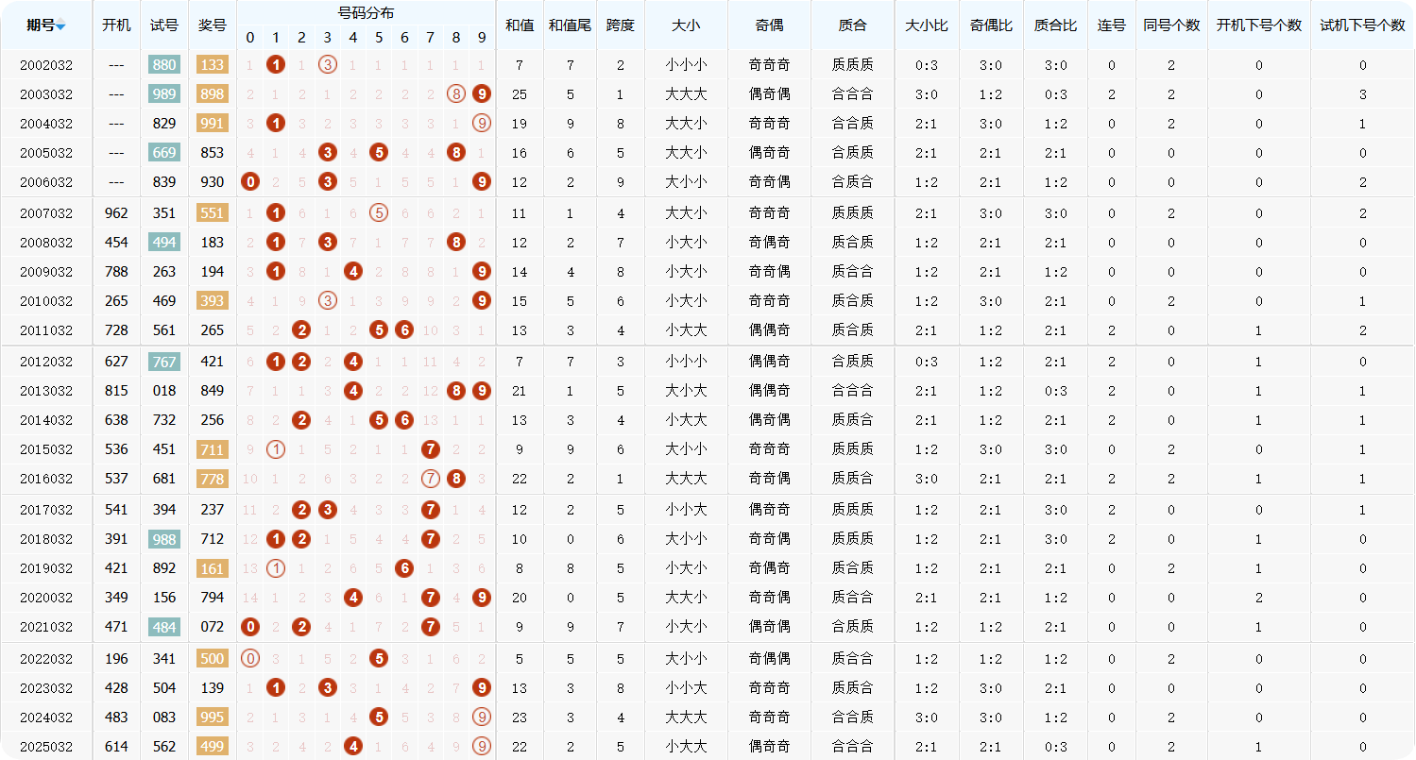The height and width of the screenshot is (760, 1416).
Task: Click highlighted 试号 value 767
Action: (x=164, y=362)
